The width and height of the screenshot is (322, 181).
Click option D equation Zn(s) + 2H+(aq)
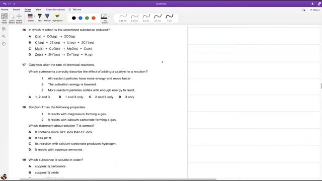[x=64, y=55]
